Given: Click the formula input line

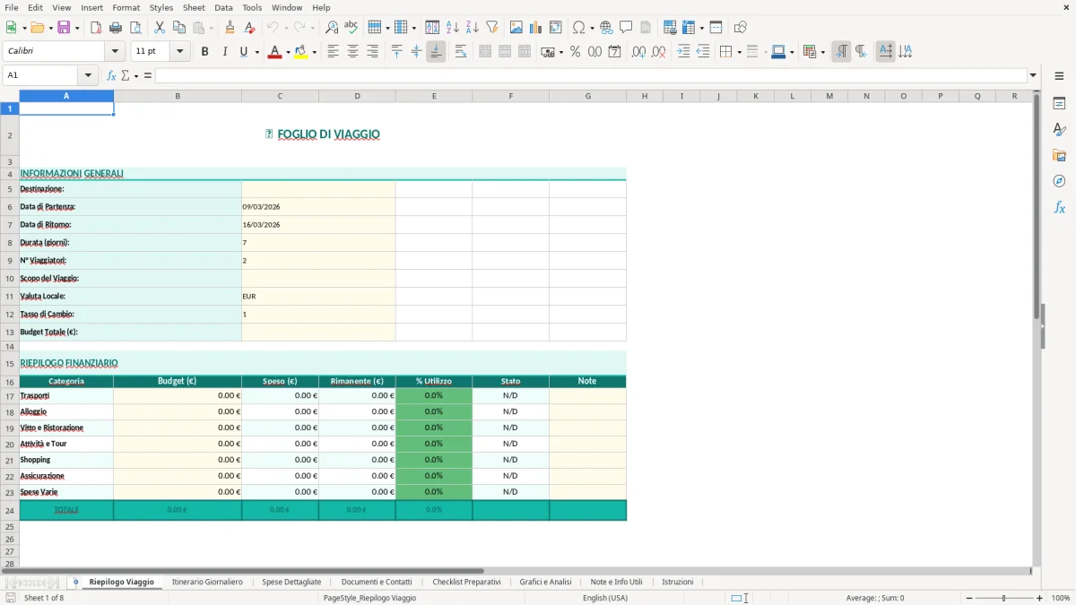Looking at the screenshot, I should (x=591, y=75).
